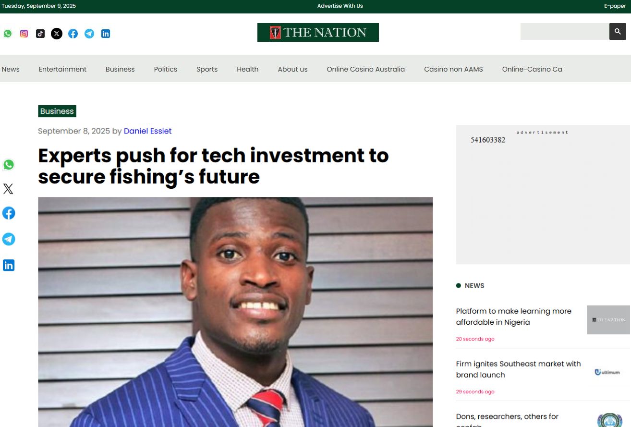631x427 pixels.
Task: Click the TikTok icon in header
Action: (40, 34)
